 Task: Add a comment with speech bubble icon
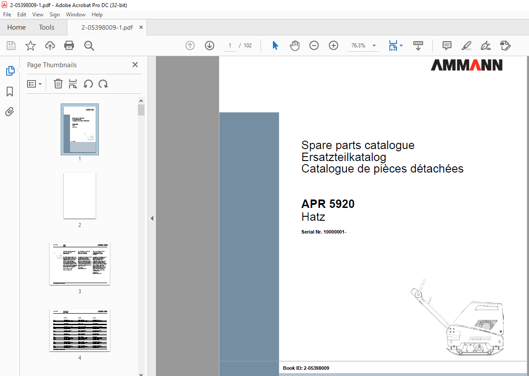447,46
